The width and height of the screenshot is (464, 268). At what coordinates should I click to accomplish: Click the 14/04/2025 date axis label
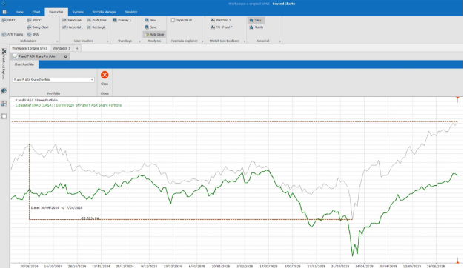coord(364,267)
